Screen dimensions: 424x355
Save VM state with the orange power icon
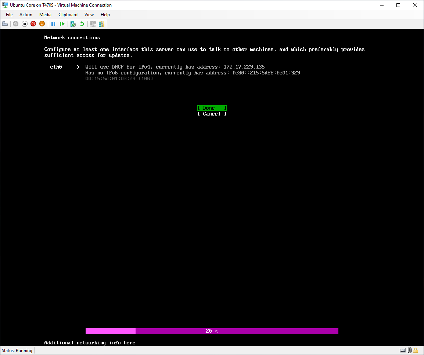[x=42, y=24]
